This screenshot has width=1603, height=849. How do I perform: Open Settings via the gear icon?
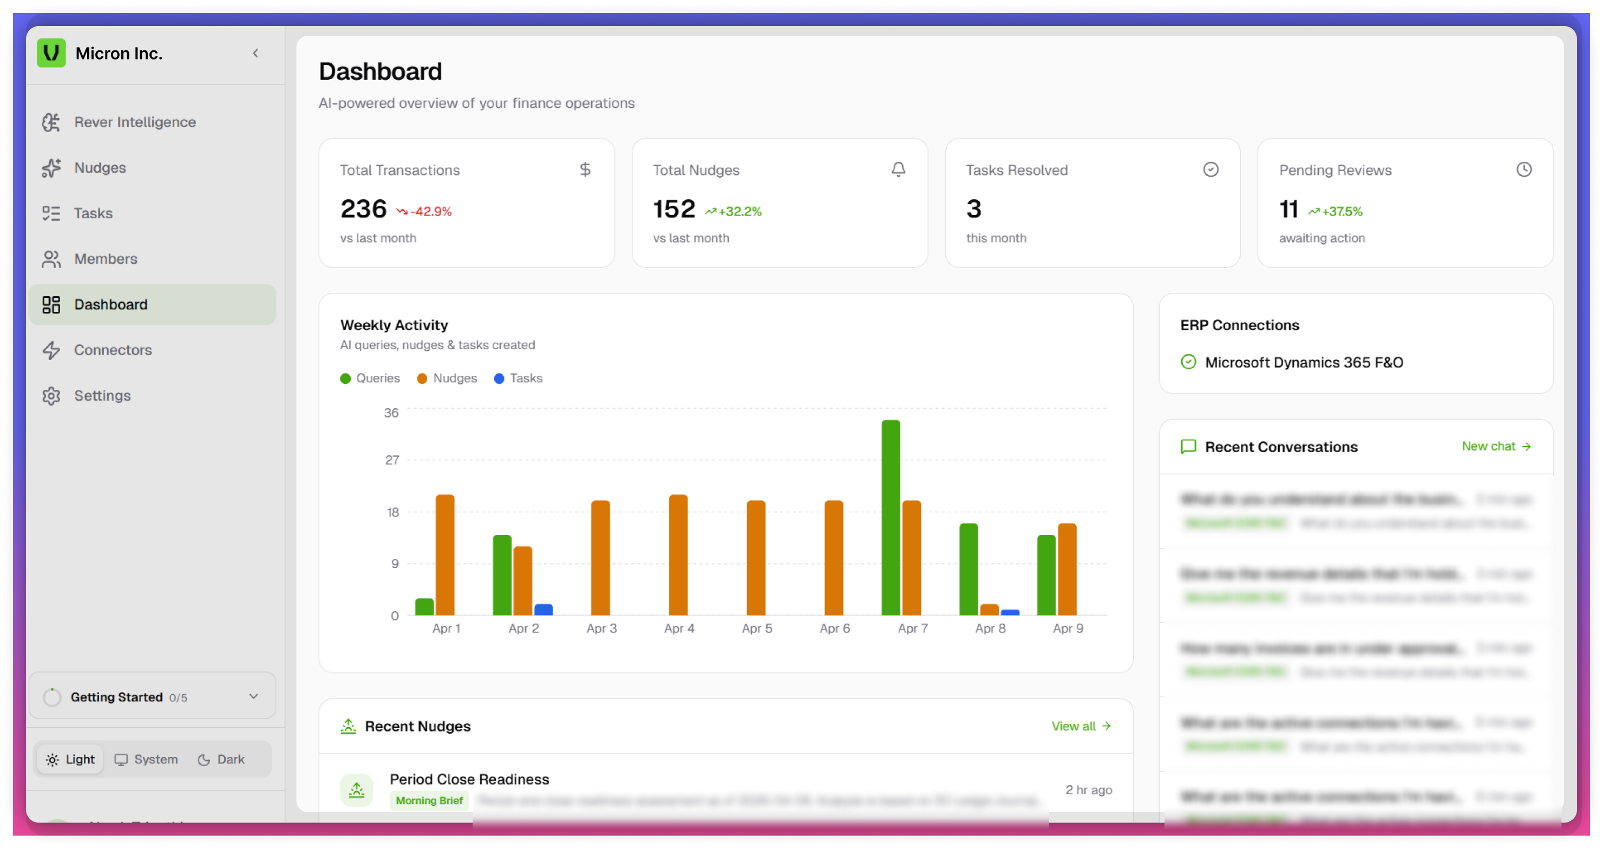point(53,395)
